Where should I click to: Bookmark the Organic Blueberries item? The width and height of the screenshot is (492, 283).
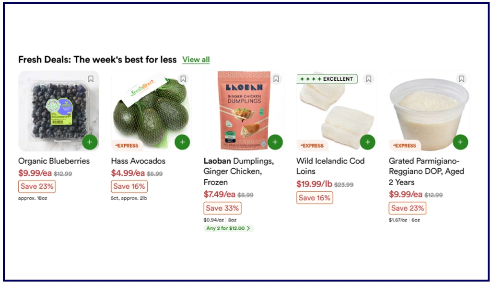[91, 79]
